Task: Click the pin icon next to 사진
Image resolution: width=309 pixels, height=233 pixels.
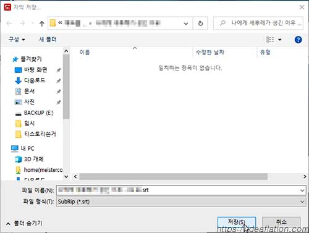Action: tap(59, 102)
